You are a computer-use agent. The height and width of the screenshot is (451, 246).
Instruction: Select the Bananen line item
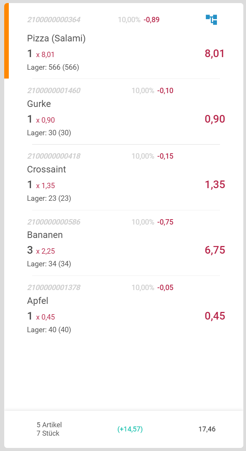pyautogui.click(x=45, y=235)
